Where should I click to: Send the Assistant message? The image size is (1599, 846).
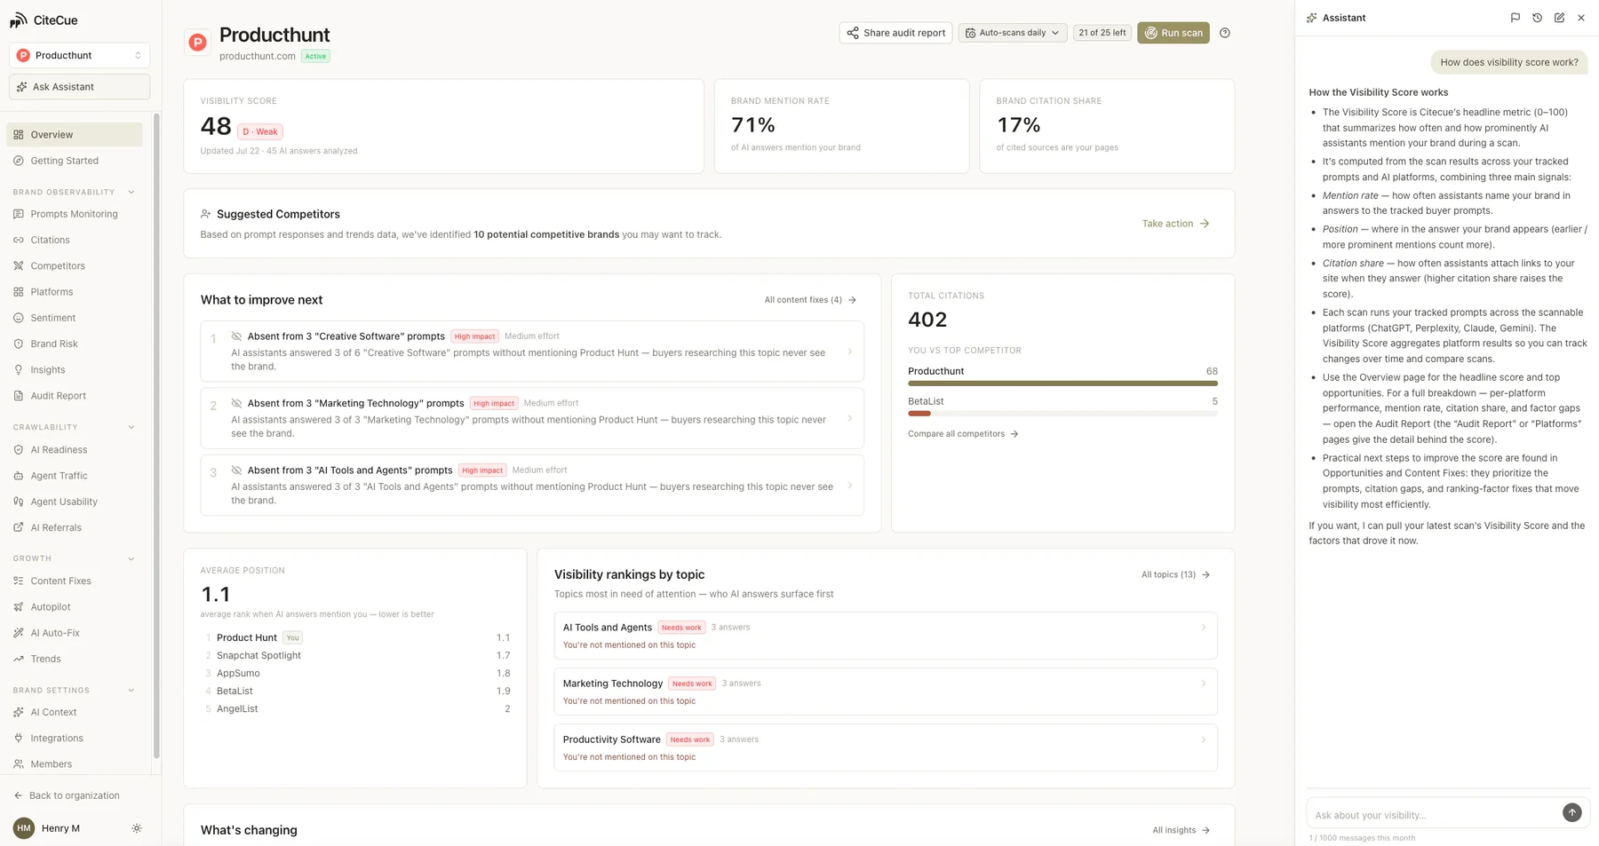tap(1571, 812)
